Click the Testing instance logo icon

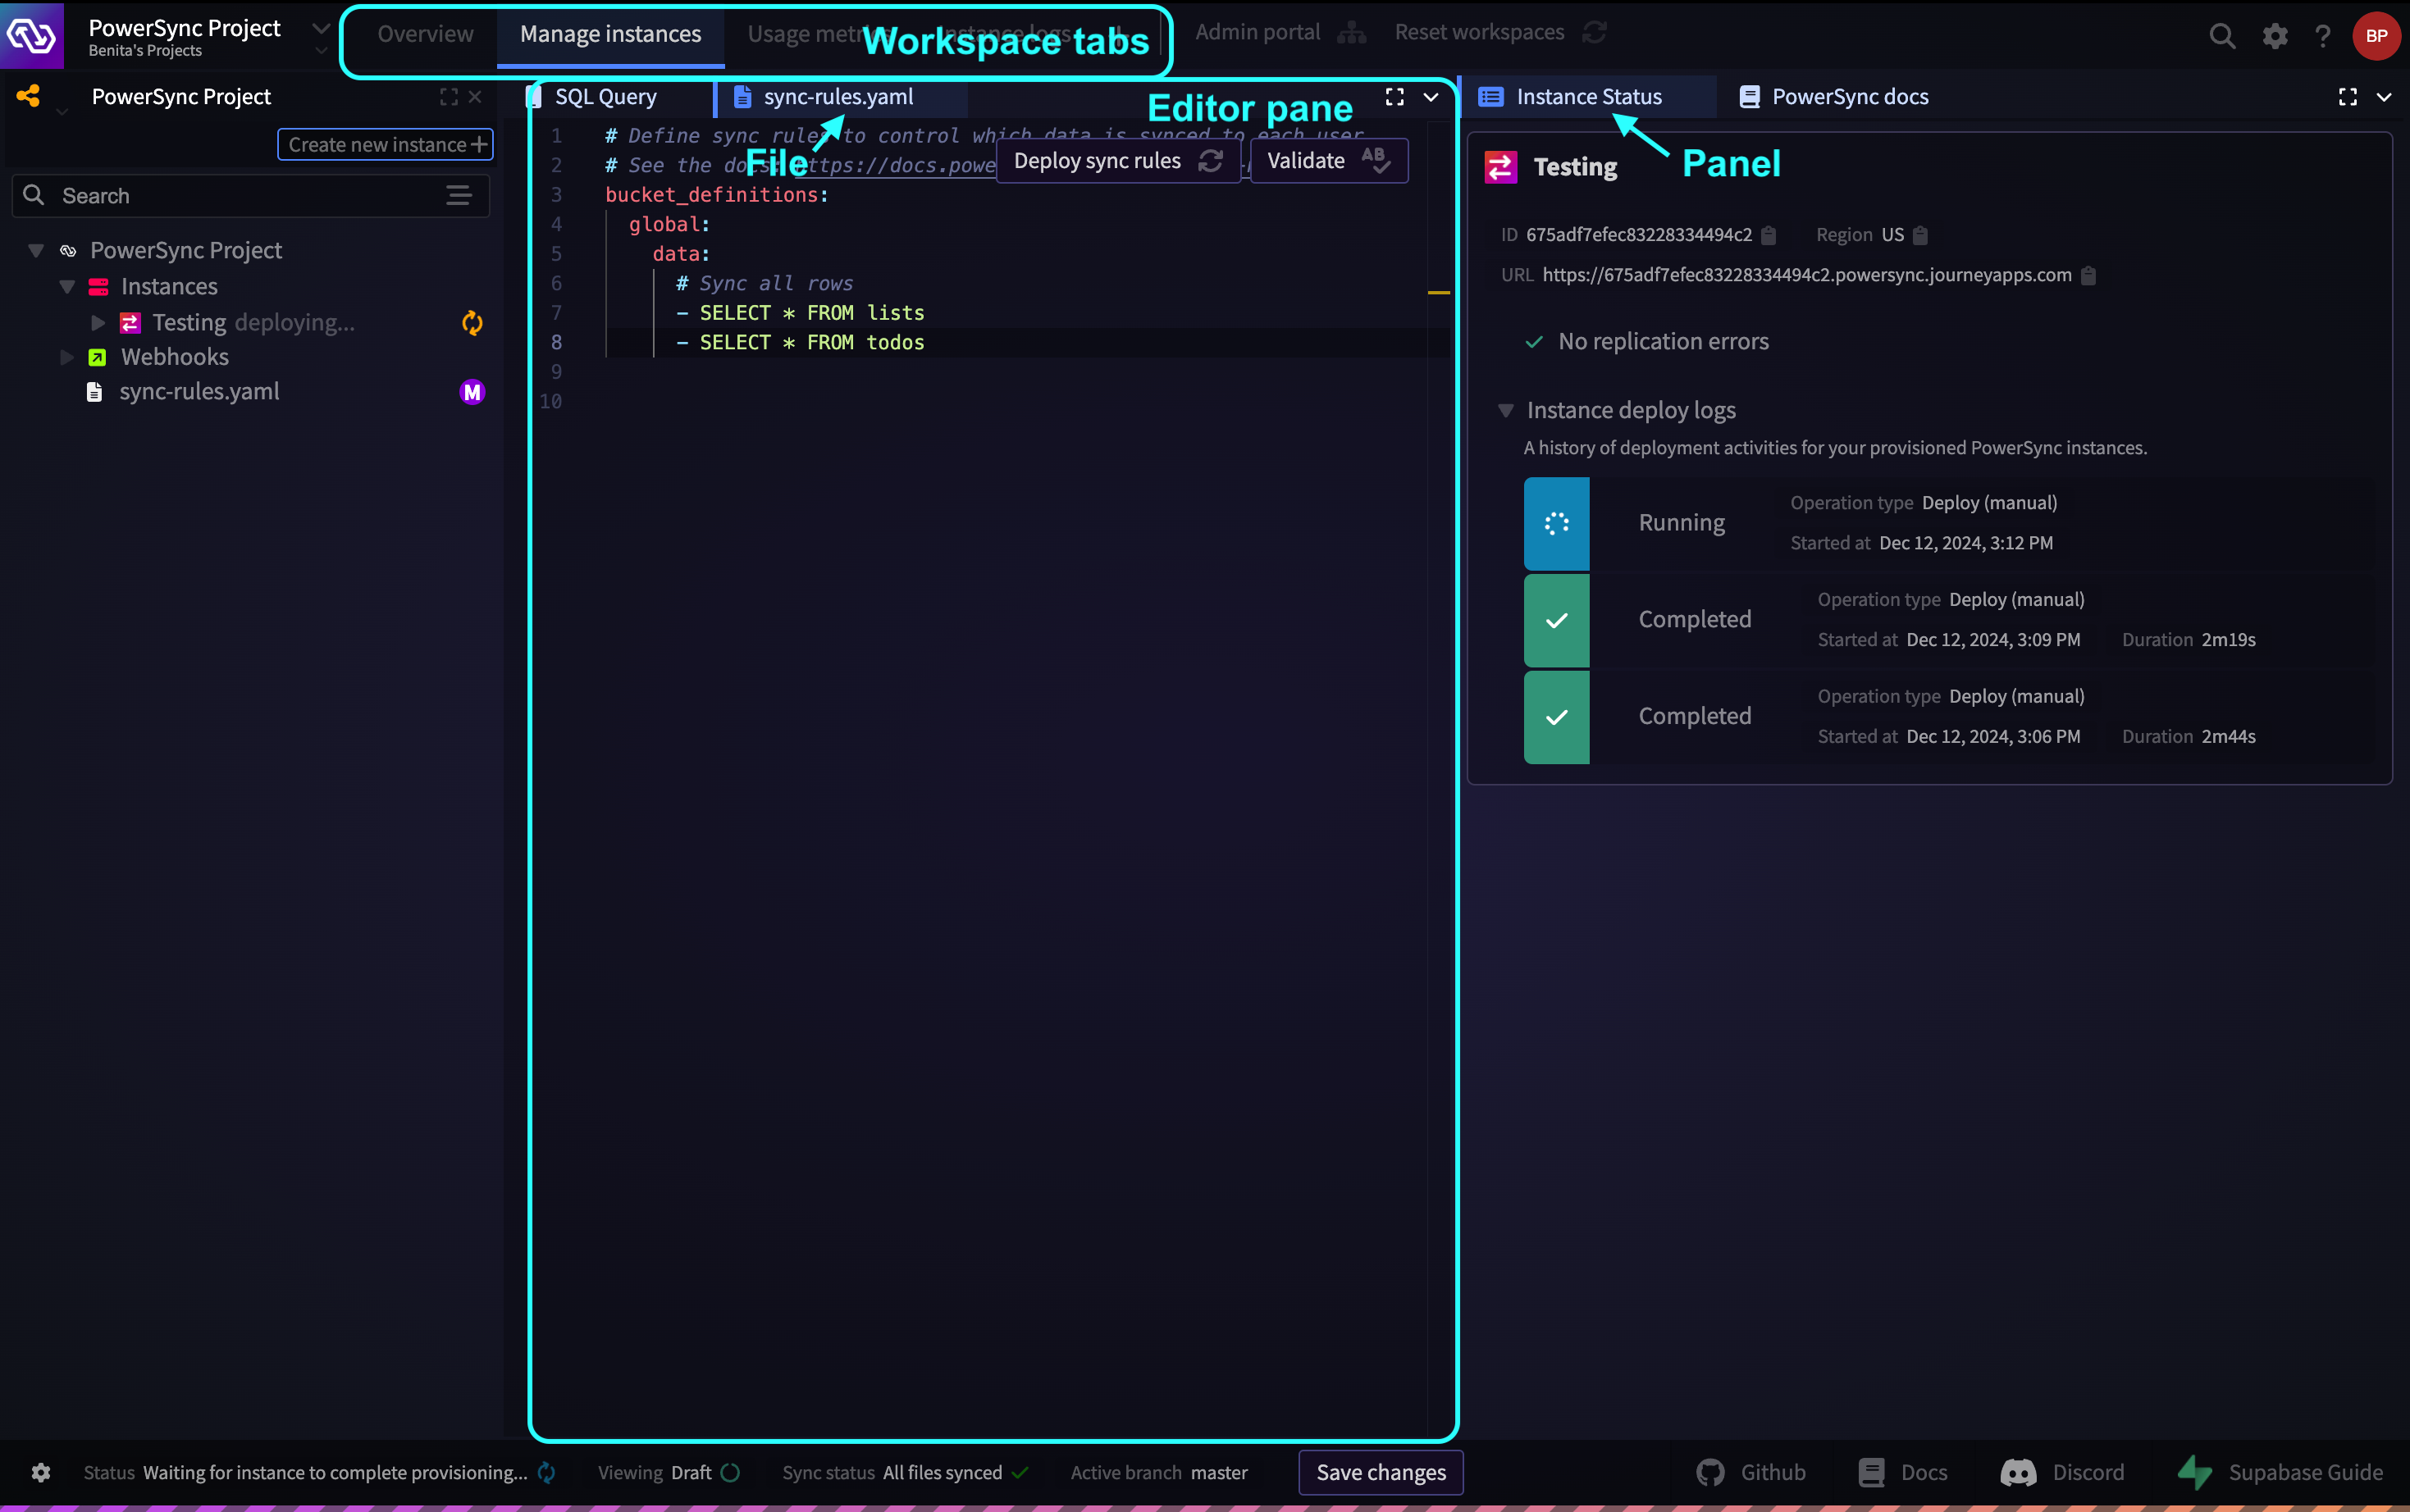pyautogui.click(x=1499, y=166)
